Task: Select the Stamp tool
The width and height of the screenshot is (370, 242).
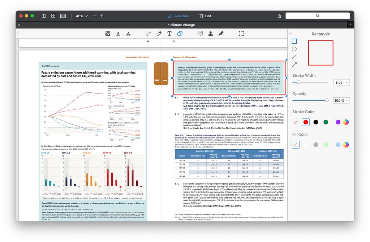Action: (211, 34)
